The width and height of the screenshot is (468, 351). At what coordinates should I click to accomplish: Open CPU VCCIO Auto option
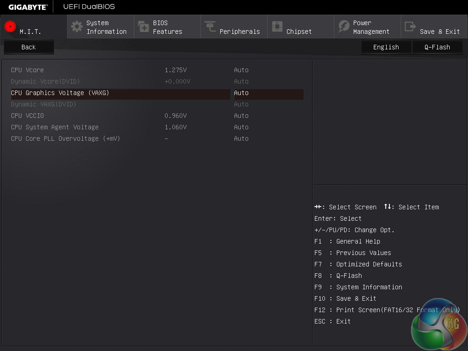pyautogui.click(x=241, y=116)
